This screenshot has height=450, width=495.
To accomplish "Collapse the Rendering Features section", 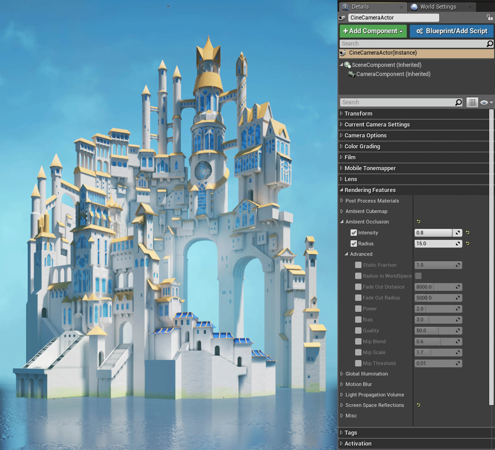I will click(341, 190).
